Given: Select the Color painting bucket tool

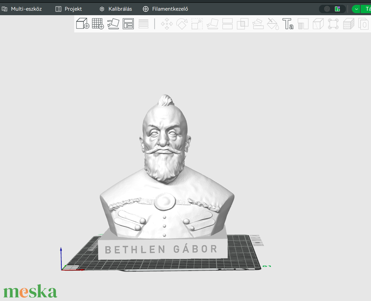Looking at the screenshot, I should (x=273, y=24).
